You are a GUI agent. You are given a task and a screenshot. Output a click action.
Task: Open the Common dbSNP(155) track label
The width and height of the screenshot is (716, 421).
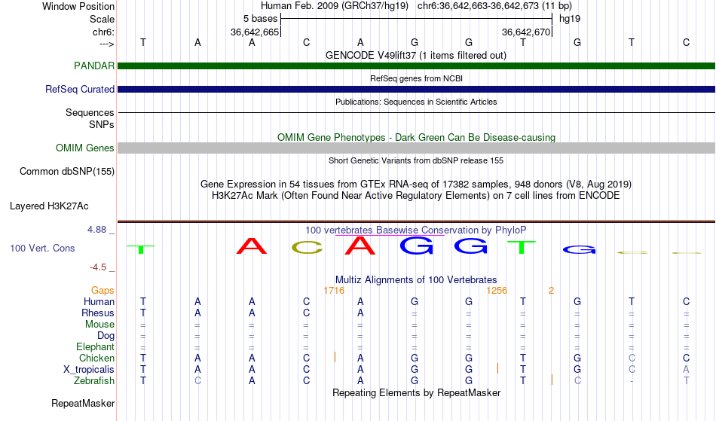67,172
